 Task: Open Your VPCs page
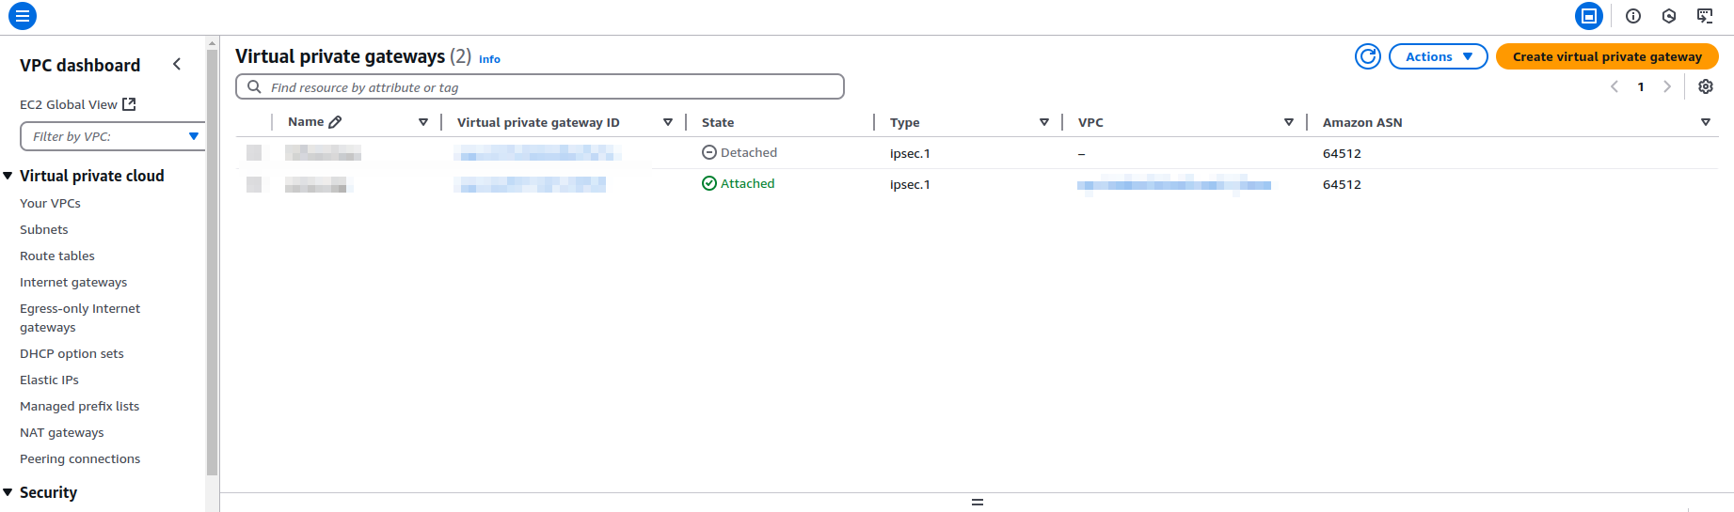[50, 203]
